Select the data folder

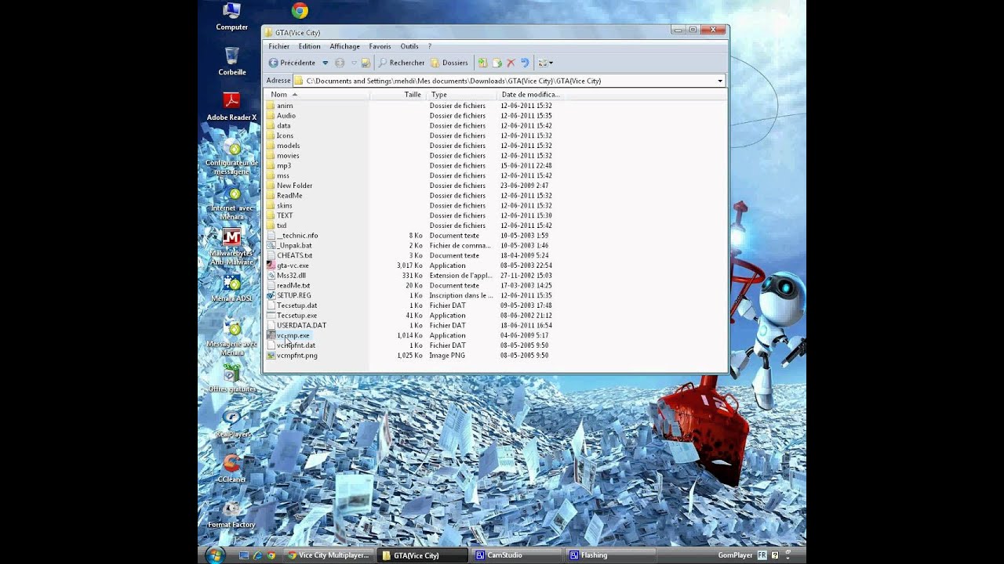coord(278,125)
